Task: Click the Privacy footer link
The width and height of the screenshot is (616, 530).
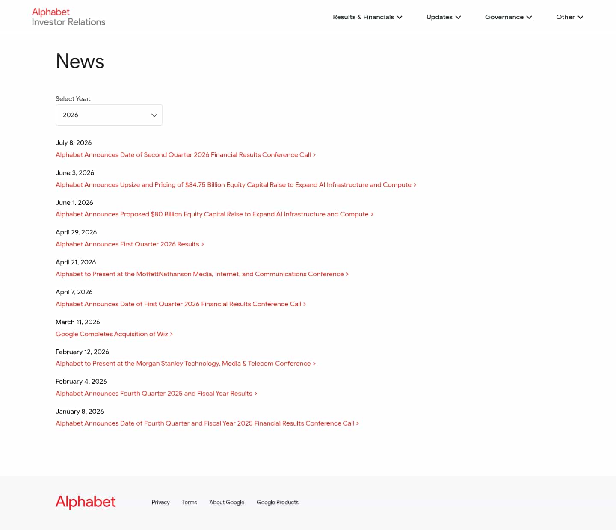Action: pyautogui.click(x=161, y=502)
